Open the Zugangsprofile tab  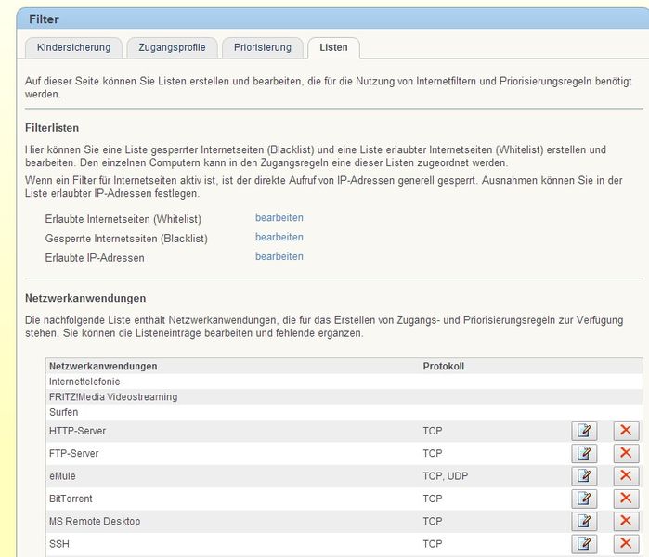172,47
